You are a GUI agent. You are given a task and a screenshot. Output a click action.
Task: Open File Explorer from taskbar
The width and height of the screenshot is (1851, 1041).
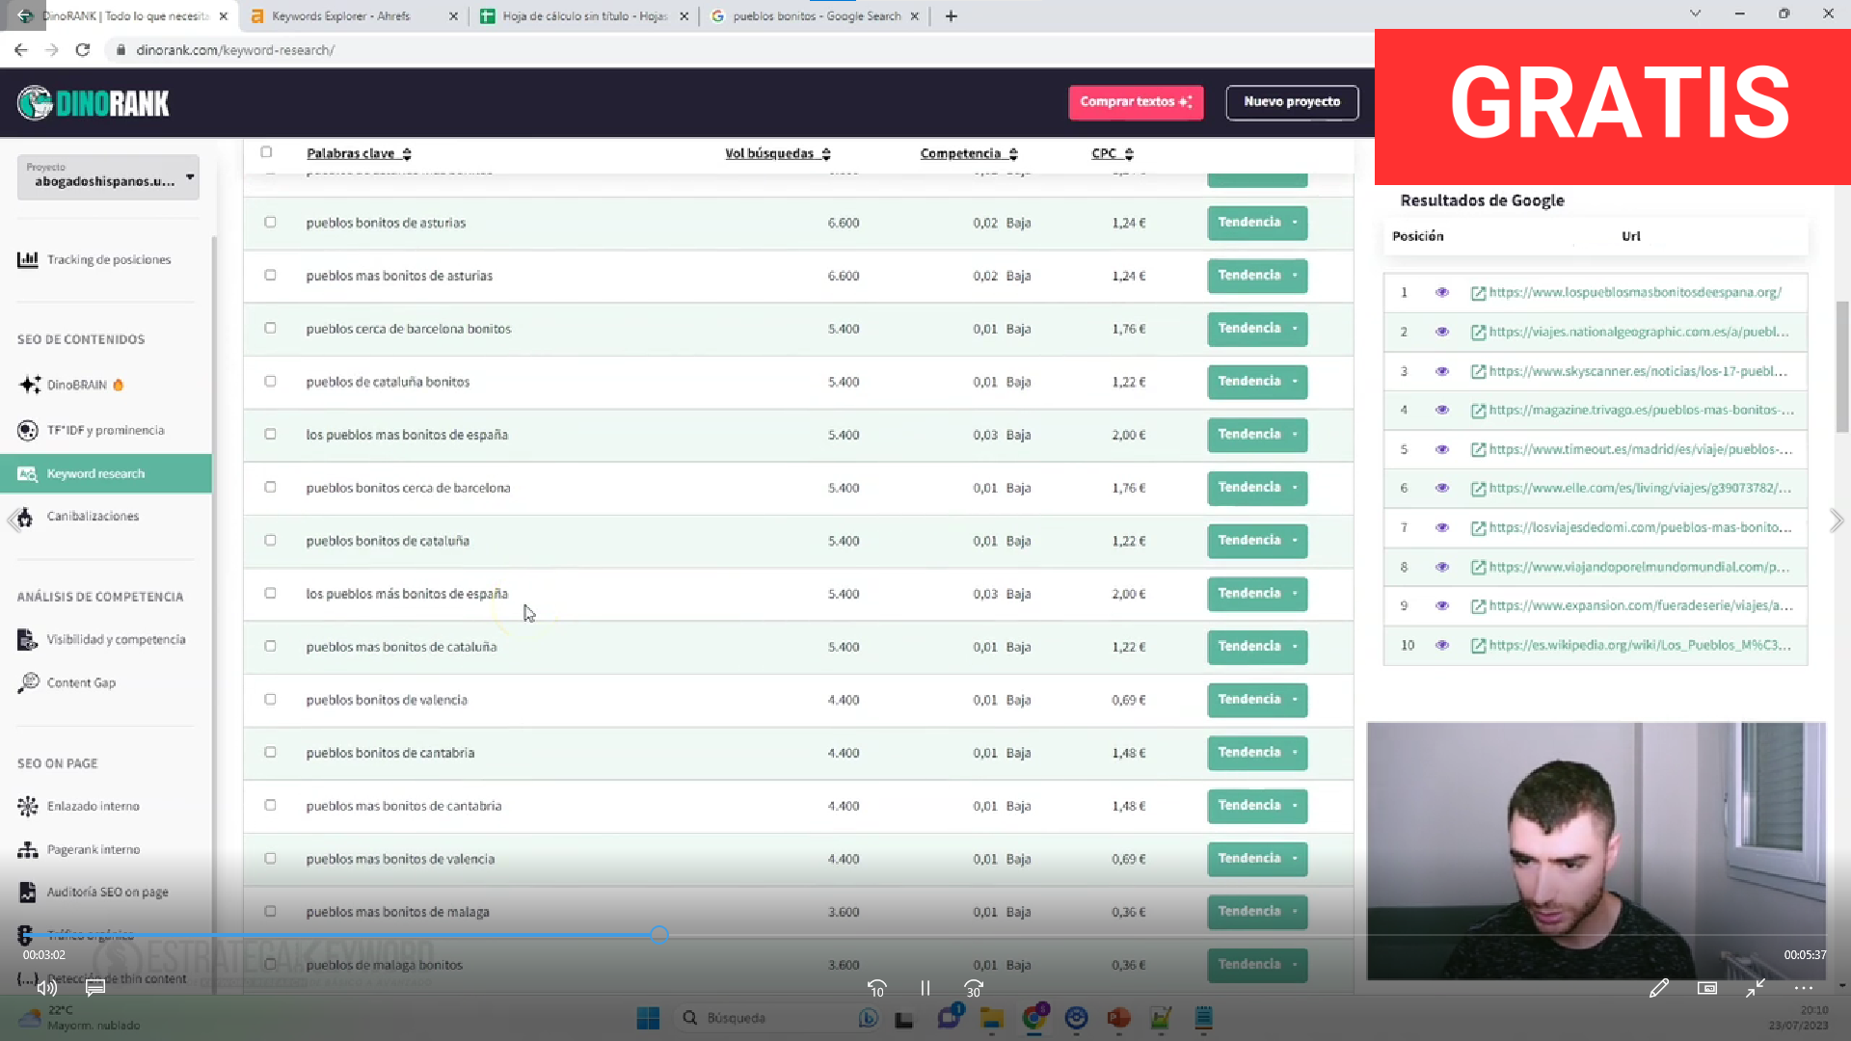click(992, 1018)
